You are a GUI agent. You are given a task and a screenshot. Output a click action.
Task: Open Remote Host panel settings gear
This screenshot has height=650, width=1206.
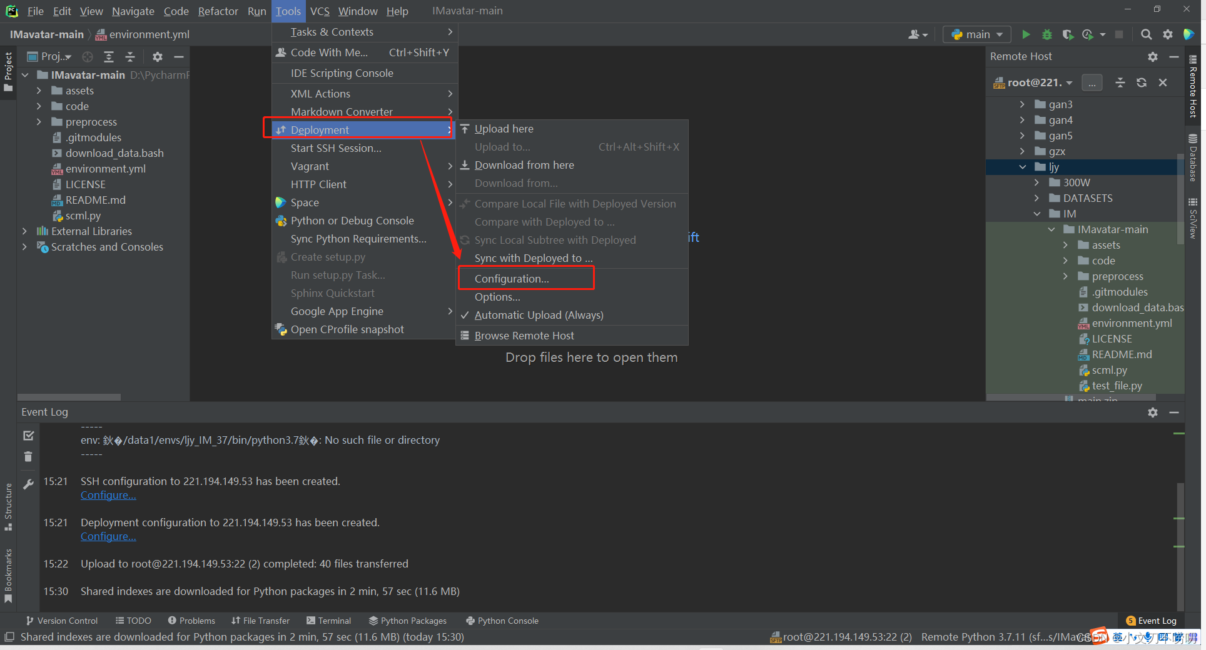(1153, 57)
